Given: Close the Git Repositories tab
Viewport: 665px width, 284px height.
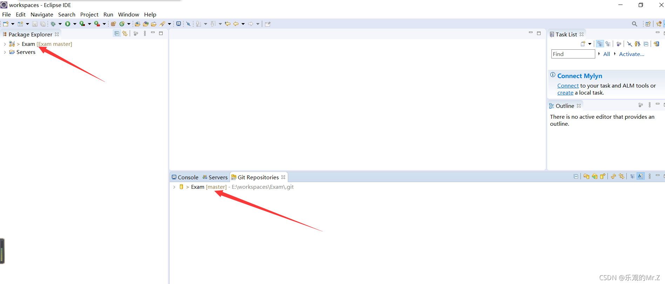Looking at the screenshot, I should (283, 177).
